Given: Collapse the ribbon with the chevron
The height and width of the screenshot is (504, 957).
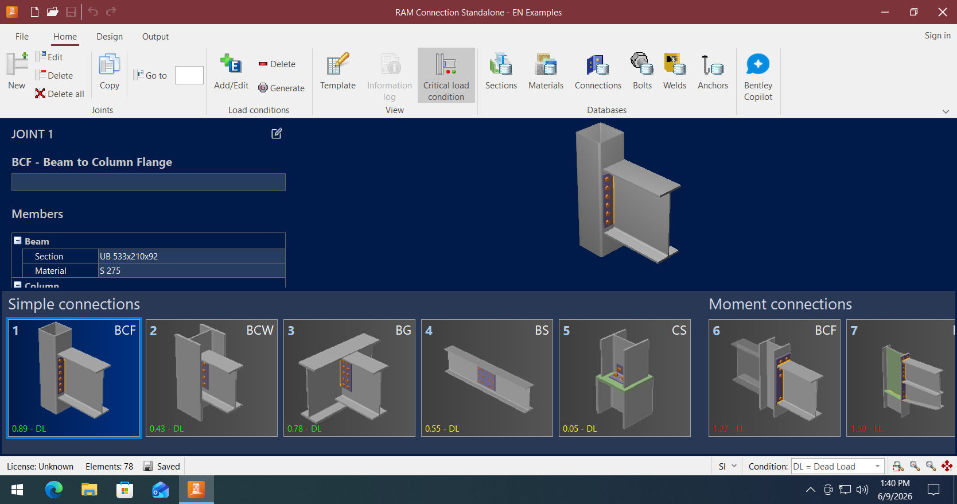Looking at the screenshot, I should coord(946,111).
